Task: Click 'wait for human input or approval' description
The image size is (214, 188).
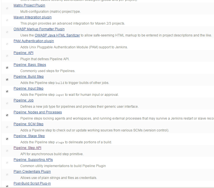Action: pos(70,95)
